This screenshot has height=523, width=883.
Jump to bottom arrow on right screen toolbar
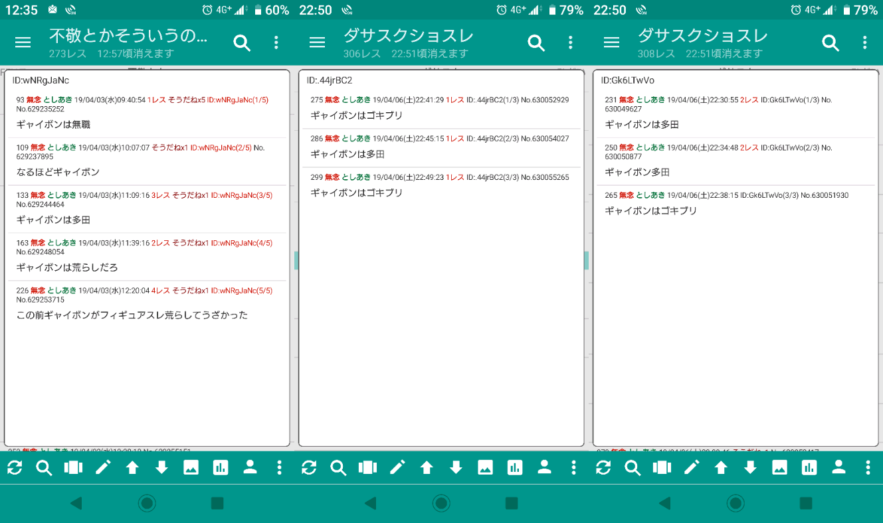coord(750,468)
